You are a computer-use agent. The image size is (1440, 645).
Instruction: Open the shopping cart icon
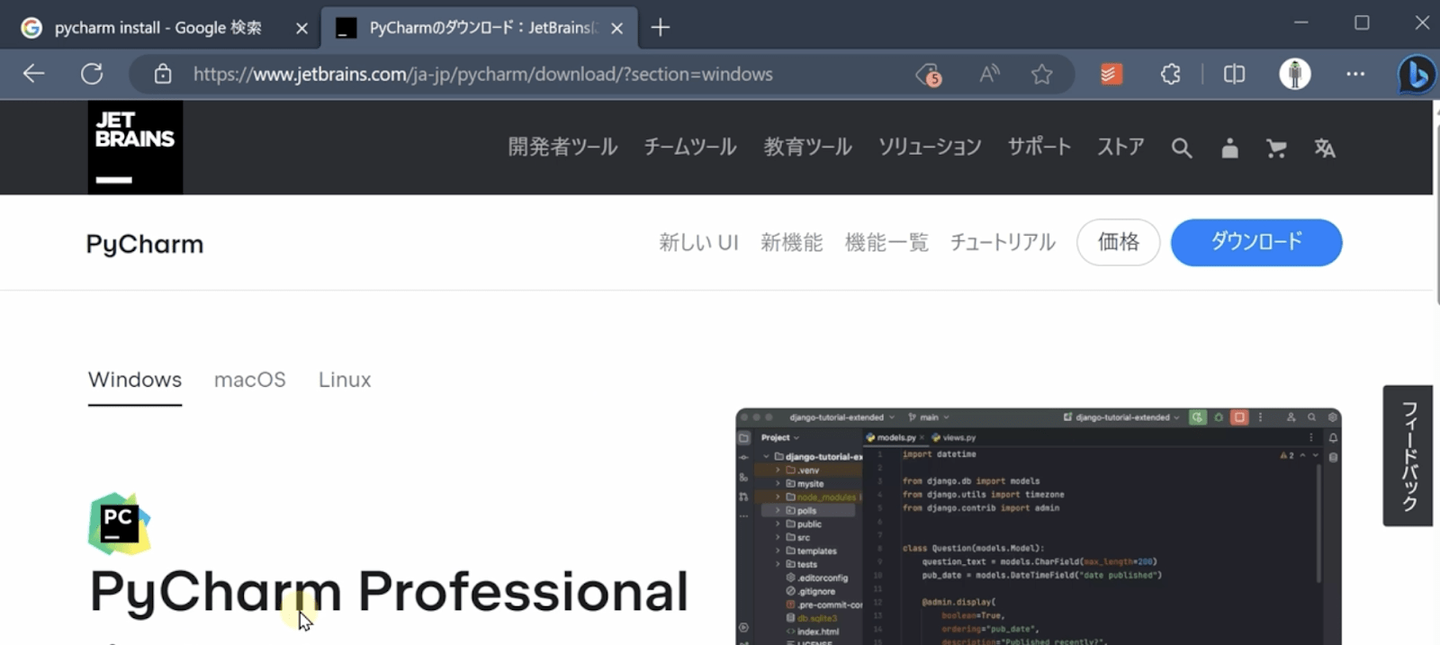pos(1276,148)
